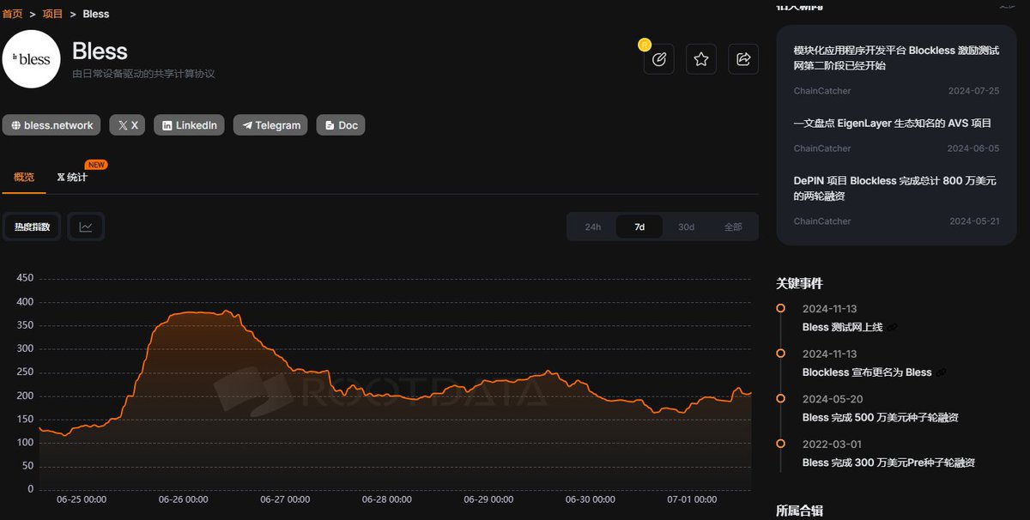Click the 关键事件 heading
This screenshot has height=520, width=1030.
click(x=799, y=283)
